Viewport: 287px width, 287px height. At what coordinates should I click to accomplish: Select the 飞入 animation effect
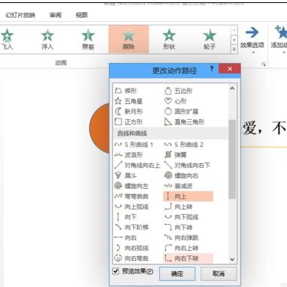click(7, 39)
